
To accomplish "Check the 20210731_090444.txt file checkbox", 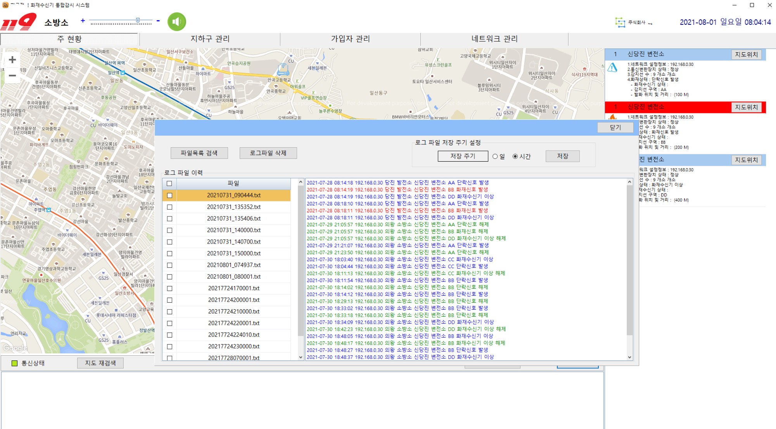I will tap(169, 195).
